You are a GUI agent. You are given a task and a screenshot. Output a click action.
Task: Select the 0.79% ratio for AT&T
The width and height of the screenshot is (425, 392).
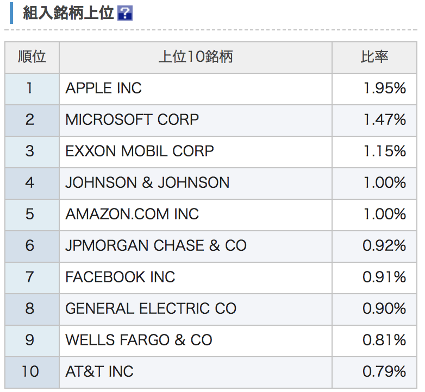(x=384, y=371)
